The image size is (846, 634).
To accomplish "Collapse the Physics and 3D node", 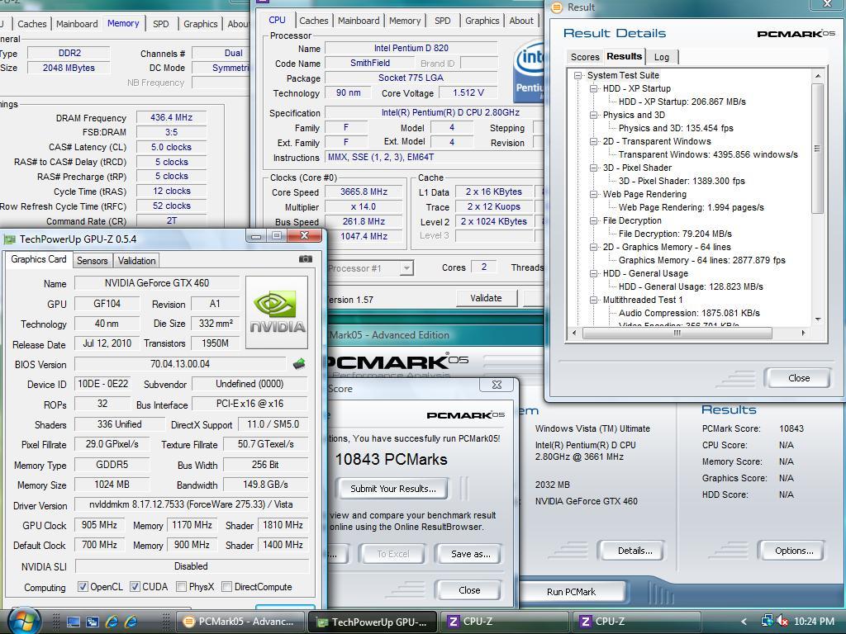I will point(593,115).
